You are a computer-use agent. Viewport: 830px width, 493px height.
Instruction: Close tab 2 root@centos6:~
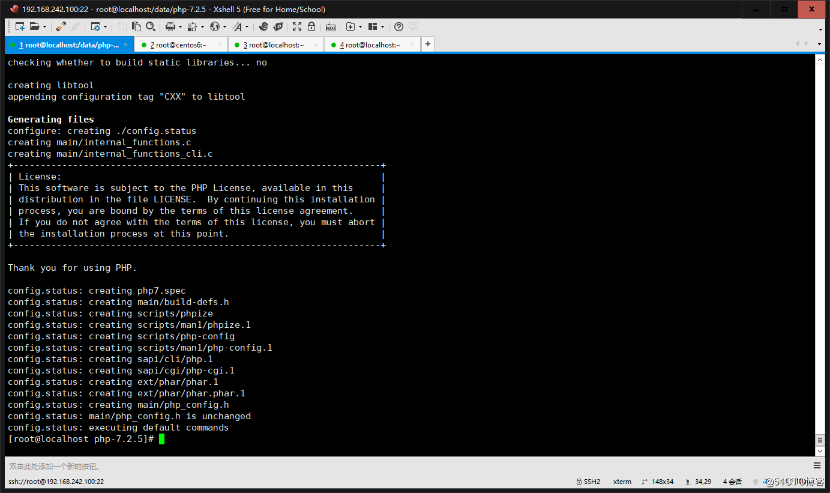[220, 45]
